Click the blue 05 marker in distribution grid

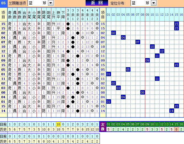click(128, 70)
